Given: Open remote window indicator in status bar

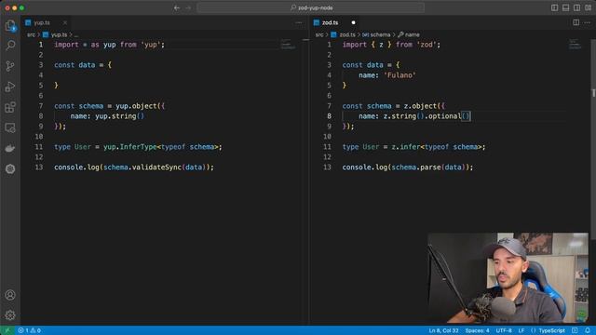Looking at the screenshot, I should coord(7,330).
